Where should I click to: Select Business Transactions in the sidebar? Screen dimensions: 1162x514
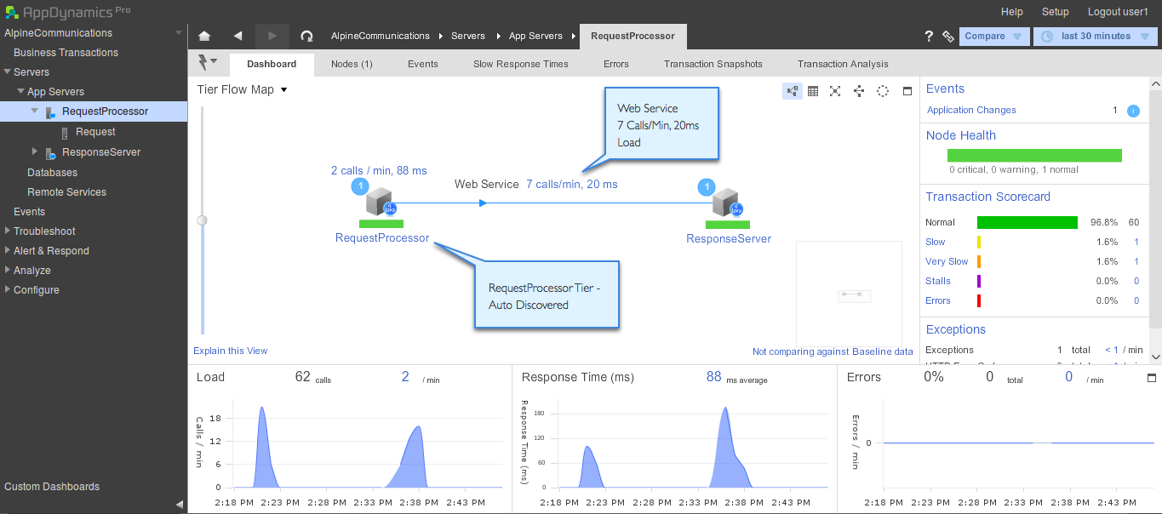coord(66,53)
